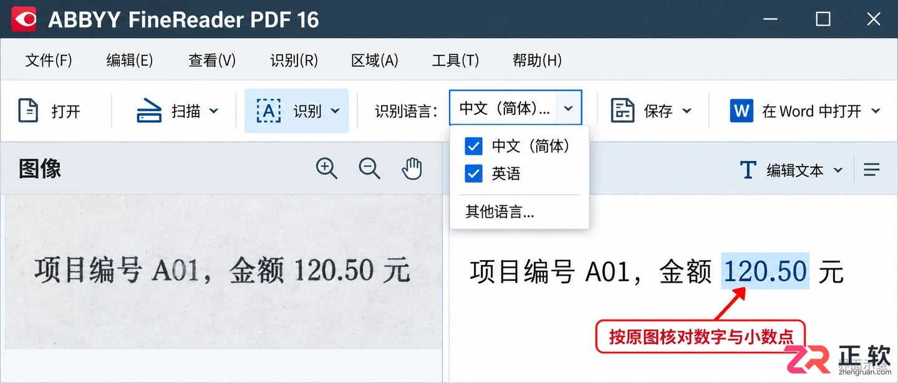Screen dimensions: 898x383
Task: Expand the 识别 dropdown arrow
Action: [x=335, y=111]
